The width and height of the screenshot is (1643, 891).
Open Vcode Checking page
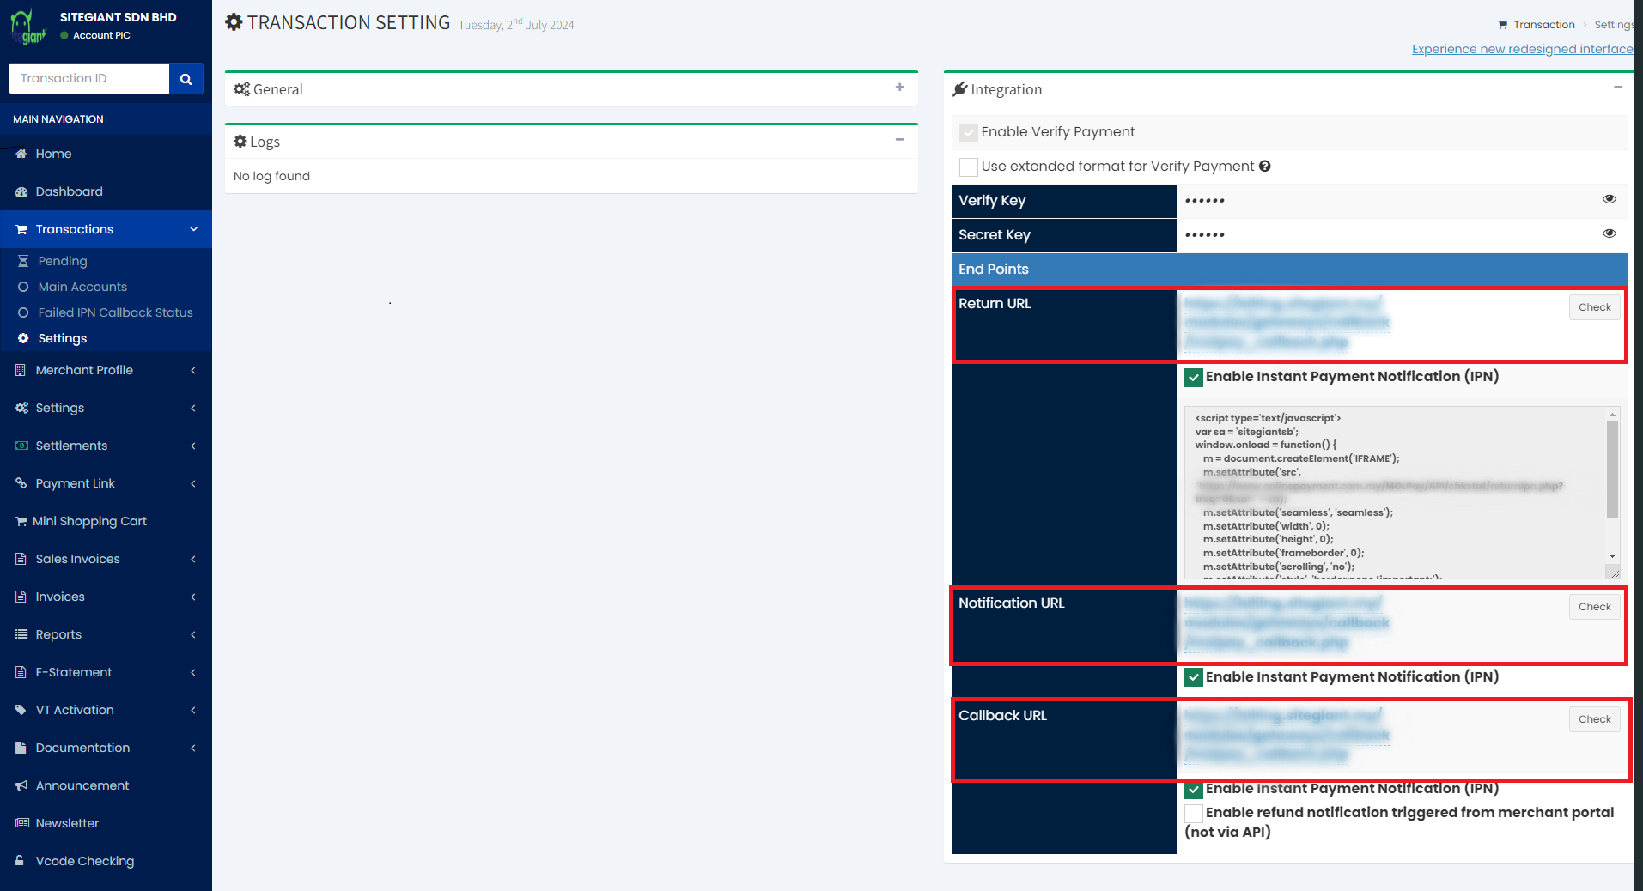[84, 861]
